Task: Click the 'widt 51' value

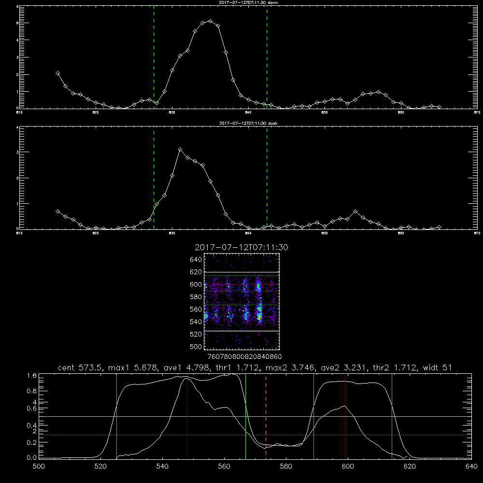Action: tap(438, 368)
